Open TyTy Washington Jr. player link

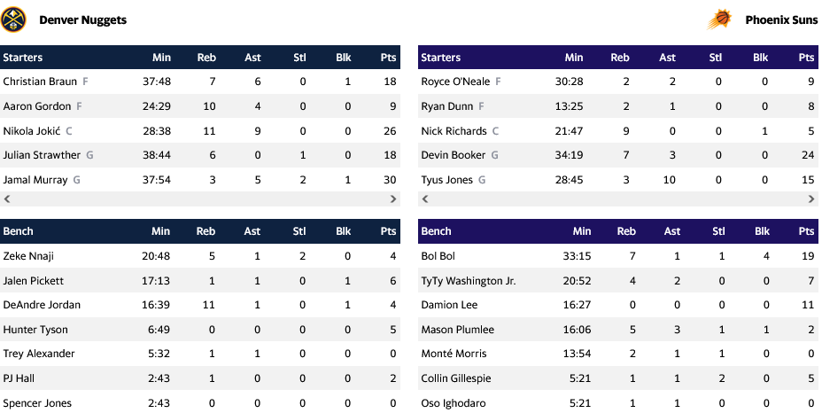coord(469,281)
